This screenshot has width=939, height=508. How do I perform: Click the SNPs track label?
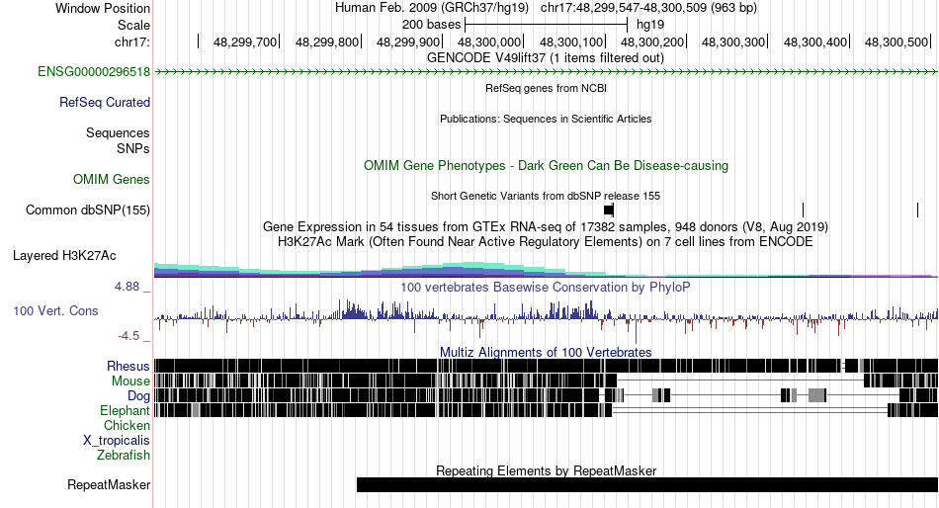[x=133, y=148]
